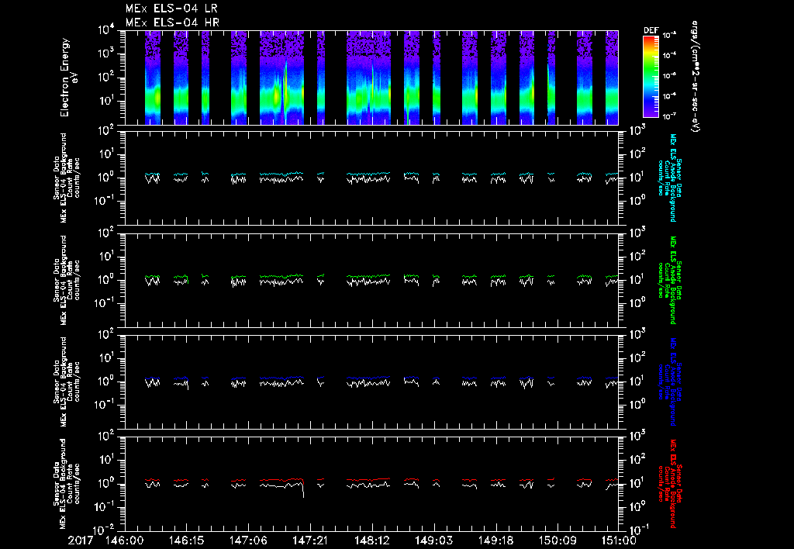Click the sharp white-trace dip in red panel

coord(303,490)
